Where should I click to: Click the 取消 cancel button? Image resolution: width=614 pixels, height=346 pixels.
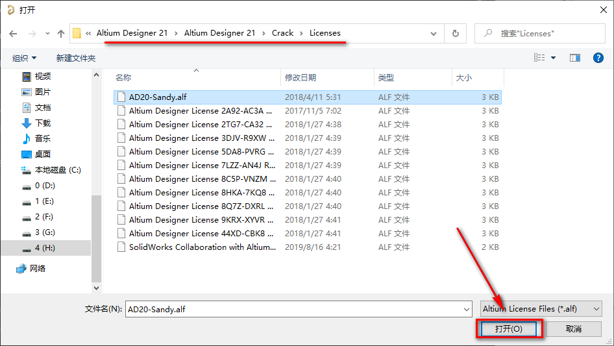tap(574, 328)
